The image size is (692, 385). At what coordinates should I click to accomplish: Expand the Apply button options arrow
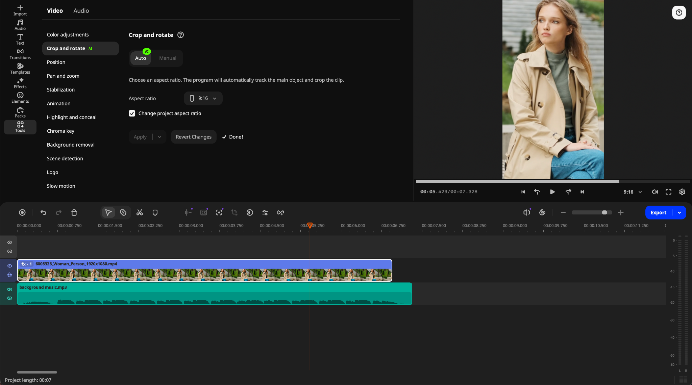pyautogui.click(x=159, y=137)
